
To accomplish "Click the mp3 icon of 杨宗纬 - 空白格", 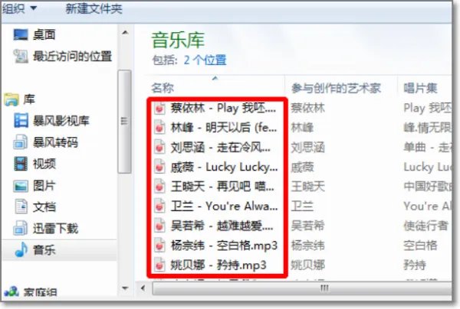I will click(159, 246).
